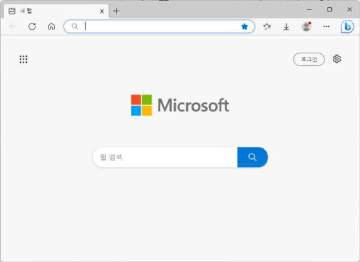
Task: Open the user profile avatar
Action: pyautogui.click(x=306, y=26)
